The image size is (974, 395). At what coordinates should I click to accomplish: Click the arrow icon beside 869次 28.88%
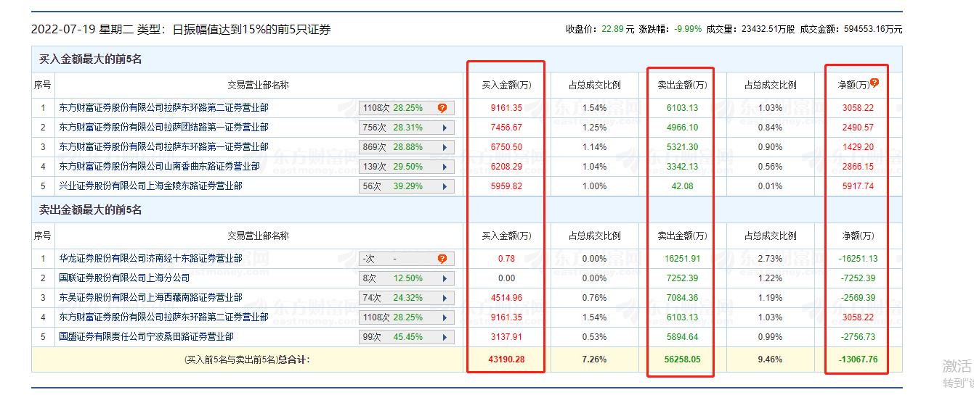tap(444, 147)
